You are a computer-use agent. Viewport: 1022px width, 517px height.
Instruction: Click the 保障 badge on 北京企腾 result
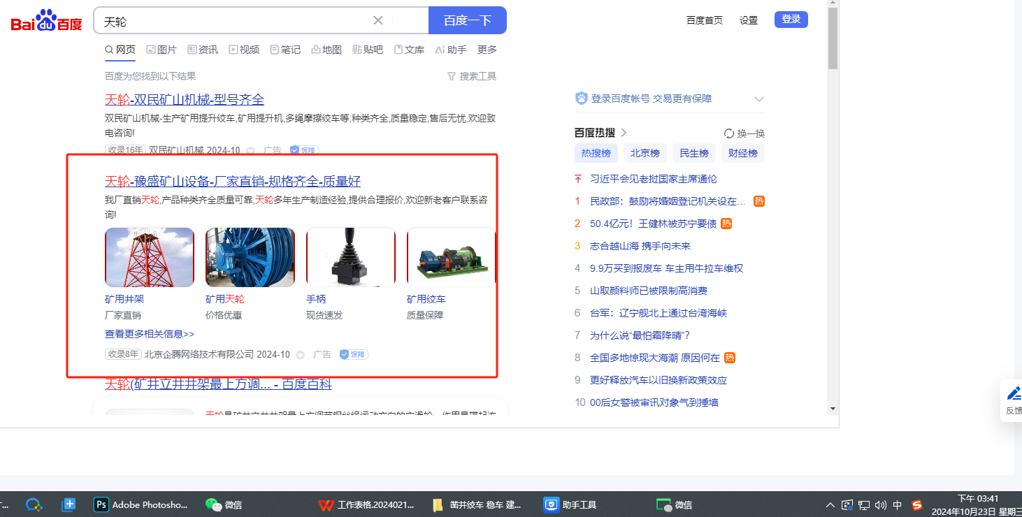click(354, 355)
